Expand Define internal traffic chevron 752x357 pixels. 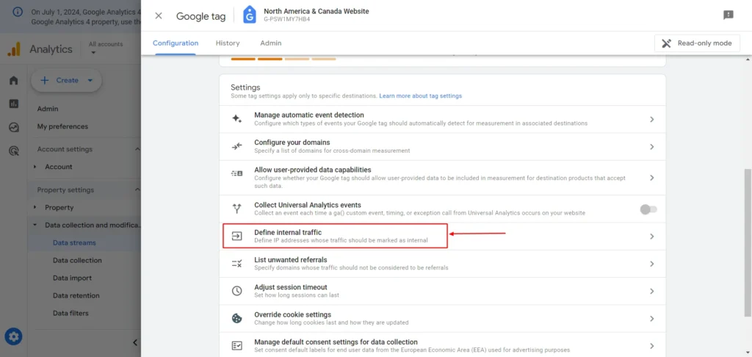[x=652, y=237]
